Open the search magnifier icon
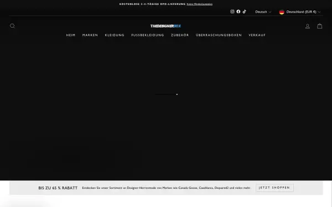Image resolution: width=332 pixels, height=207 pixels. coord(12,26)
